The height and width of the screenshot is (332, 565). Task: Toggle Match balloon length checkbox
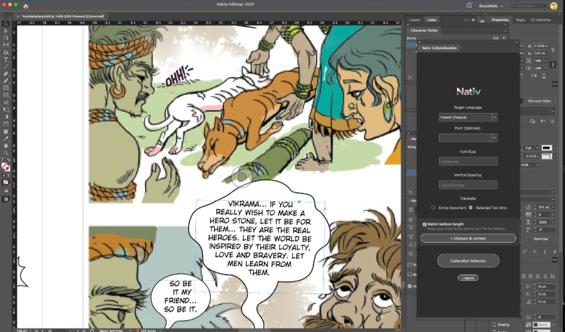[425, 224]
